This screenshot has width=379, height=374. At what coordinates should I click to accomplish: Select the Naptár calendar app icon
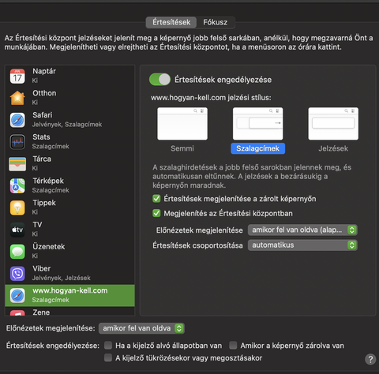tap(17, 77)
